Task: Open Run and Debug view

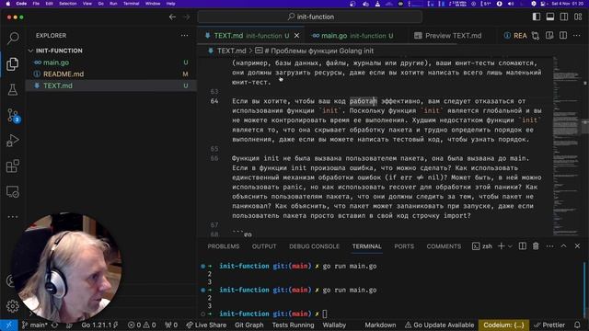Action: [13, 141]
